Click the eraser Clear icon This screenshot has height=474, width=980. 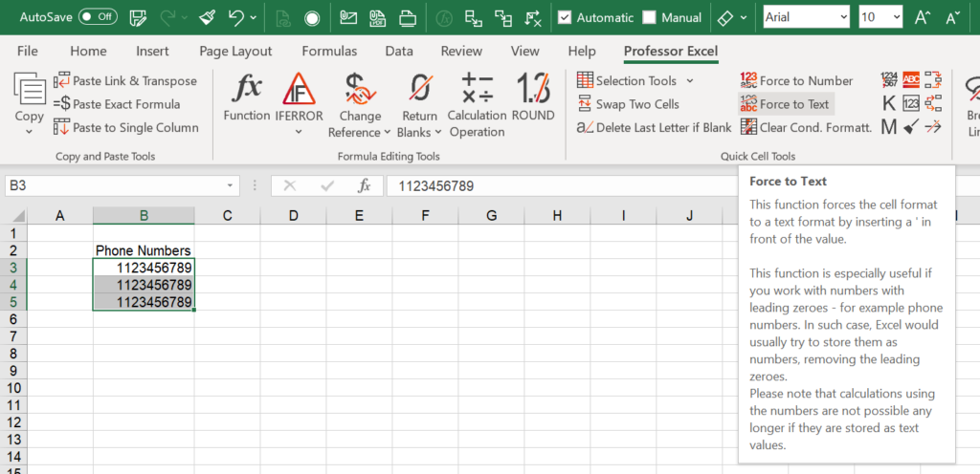725,18
